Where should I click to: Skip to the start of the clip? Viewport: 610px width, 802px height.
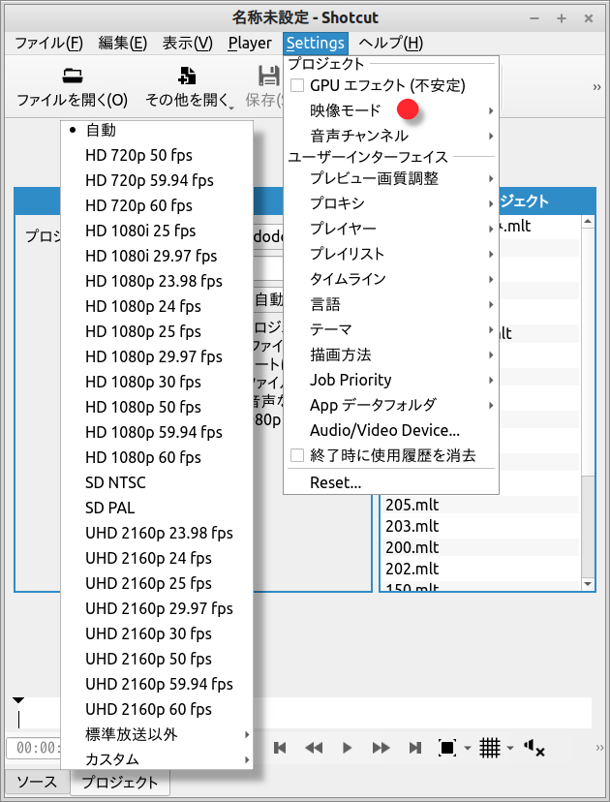click(280, 748)
